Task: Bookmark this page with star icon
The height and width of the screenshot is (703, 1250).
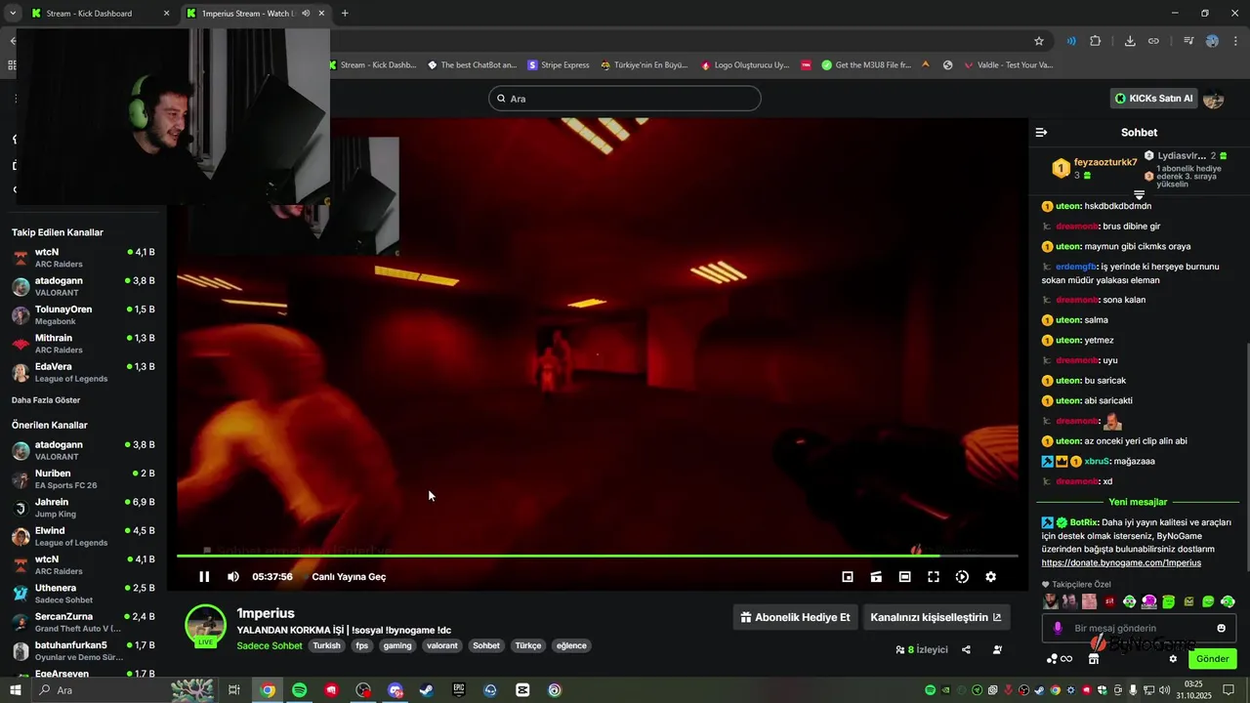Action: [1039, 41]
